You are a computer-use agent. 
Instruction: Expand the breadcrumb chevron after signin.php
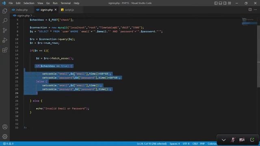click(31, 15)
